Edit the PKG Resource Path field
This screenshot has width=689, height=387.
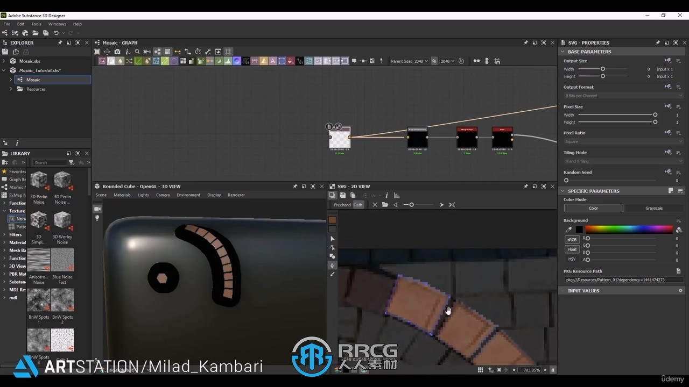coord(623,280)
